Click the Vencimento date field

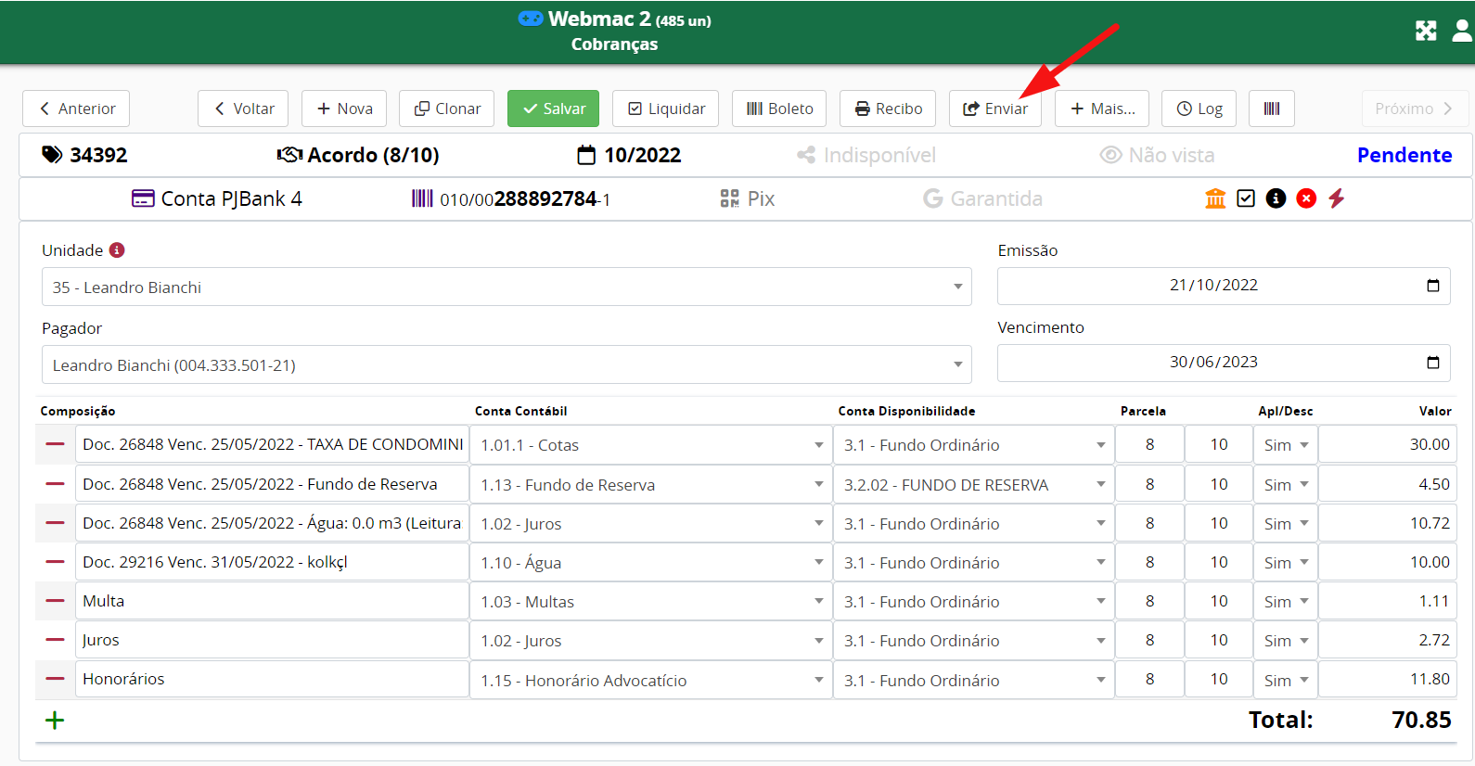click(1212, 363)
